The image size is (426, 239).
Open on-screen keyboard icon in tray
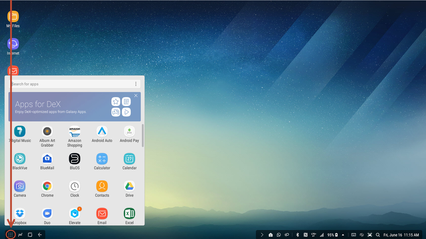[354, 235]
